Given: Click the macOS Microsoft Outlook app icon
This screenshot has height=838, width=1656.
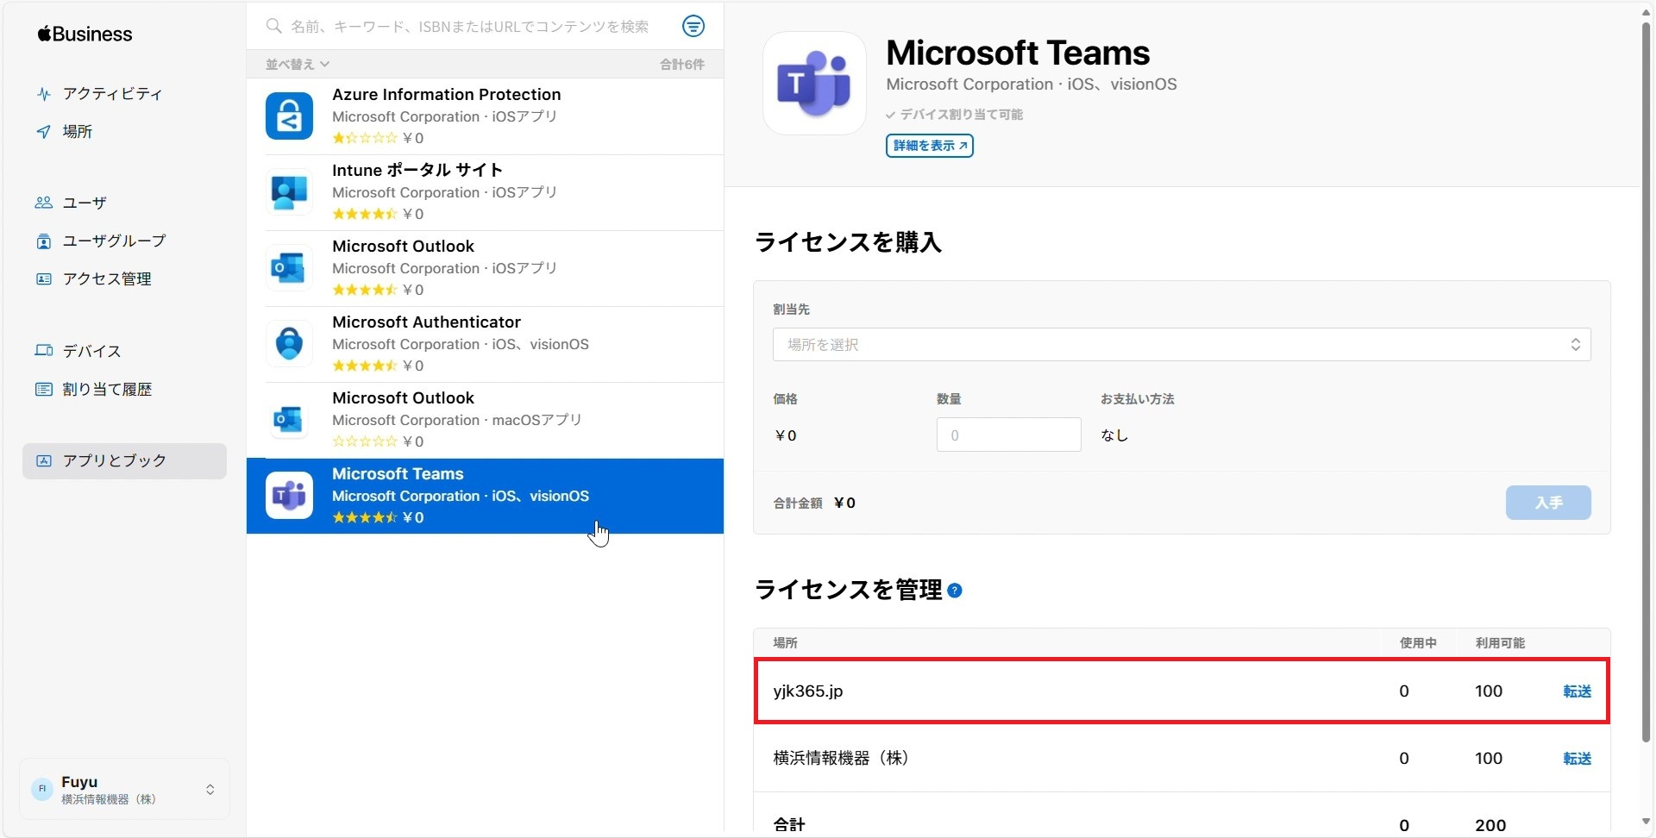Looking at the screenshot, I should [289, 420].
